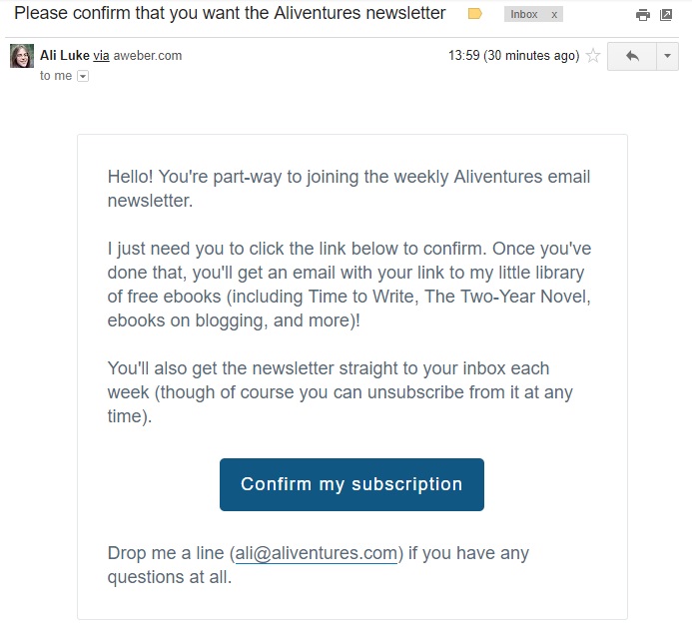Image resolution: width=692 pixels, height=632 pixels.
Task: Click the "Confirm my subscription" button
Action: point(351,484)
